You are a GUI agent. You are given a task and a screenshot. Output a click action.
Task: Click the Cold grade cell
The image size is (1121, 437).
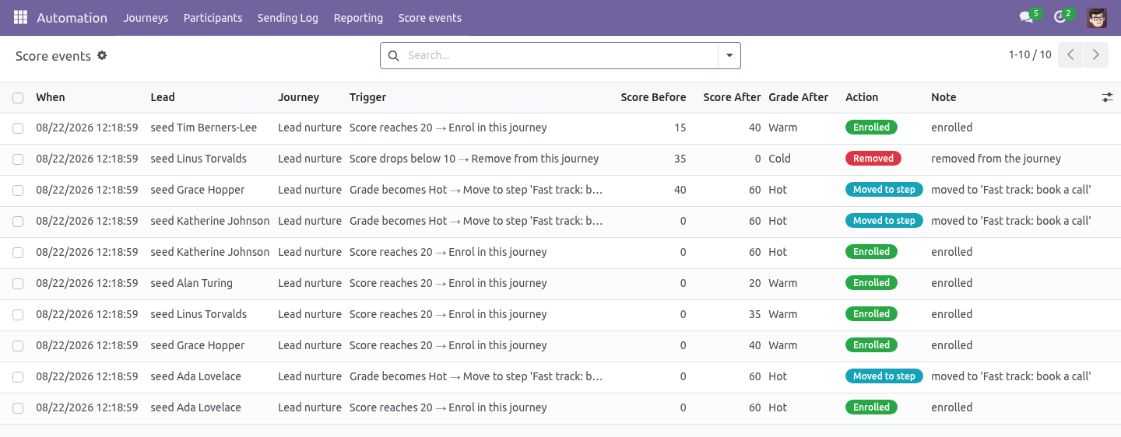click(779, 159)
